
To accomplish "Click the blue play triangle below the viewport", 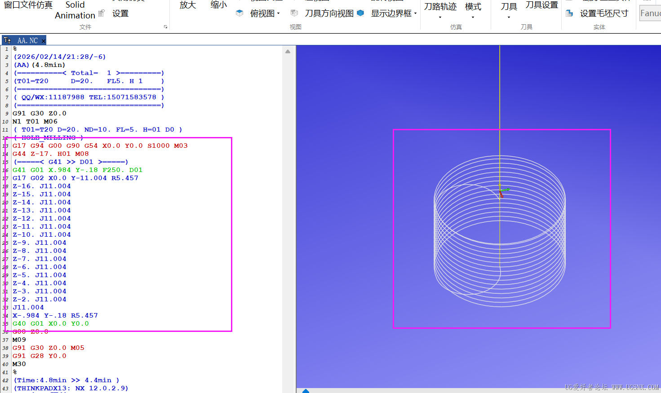I will (306, 391).
